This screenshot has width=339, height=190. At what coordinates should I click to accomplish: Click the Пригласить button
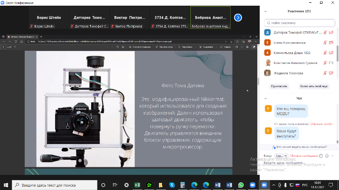coord(279,86)
